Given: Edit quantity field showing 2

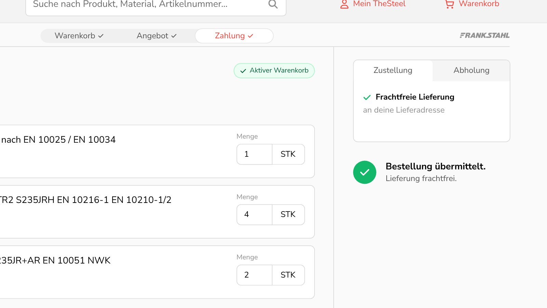Looking at the screenshot, I should pyautogui.click(x=254, y=275).
